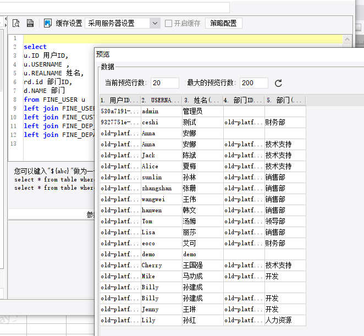
Task: Select the hanwen username cell
Action: pos(161,211)
